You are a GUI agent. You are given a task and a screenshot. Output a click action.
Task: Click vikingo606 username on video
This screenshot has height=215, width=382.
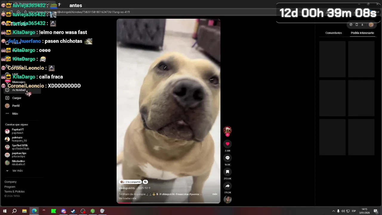pos(127,188)
